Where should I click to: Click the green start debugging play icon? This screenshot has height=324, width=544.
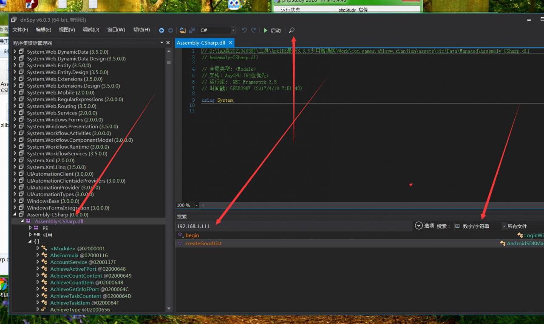(x=265, y=30)
